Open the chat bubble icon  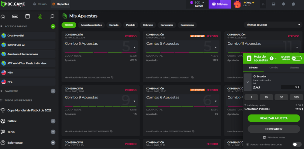pos(293,4)
